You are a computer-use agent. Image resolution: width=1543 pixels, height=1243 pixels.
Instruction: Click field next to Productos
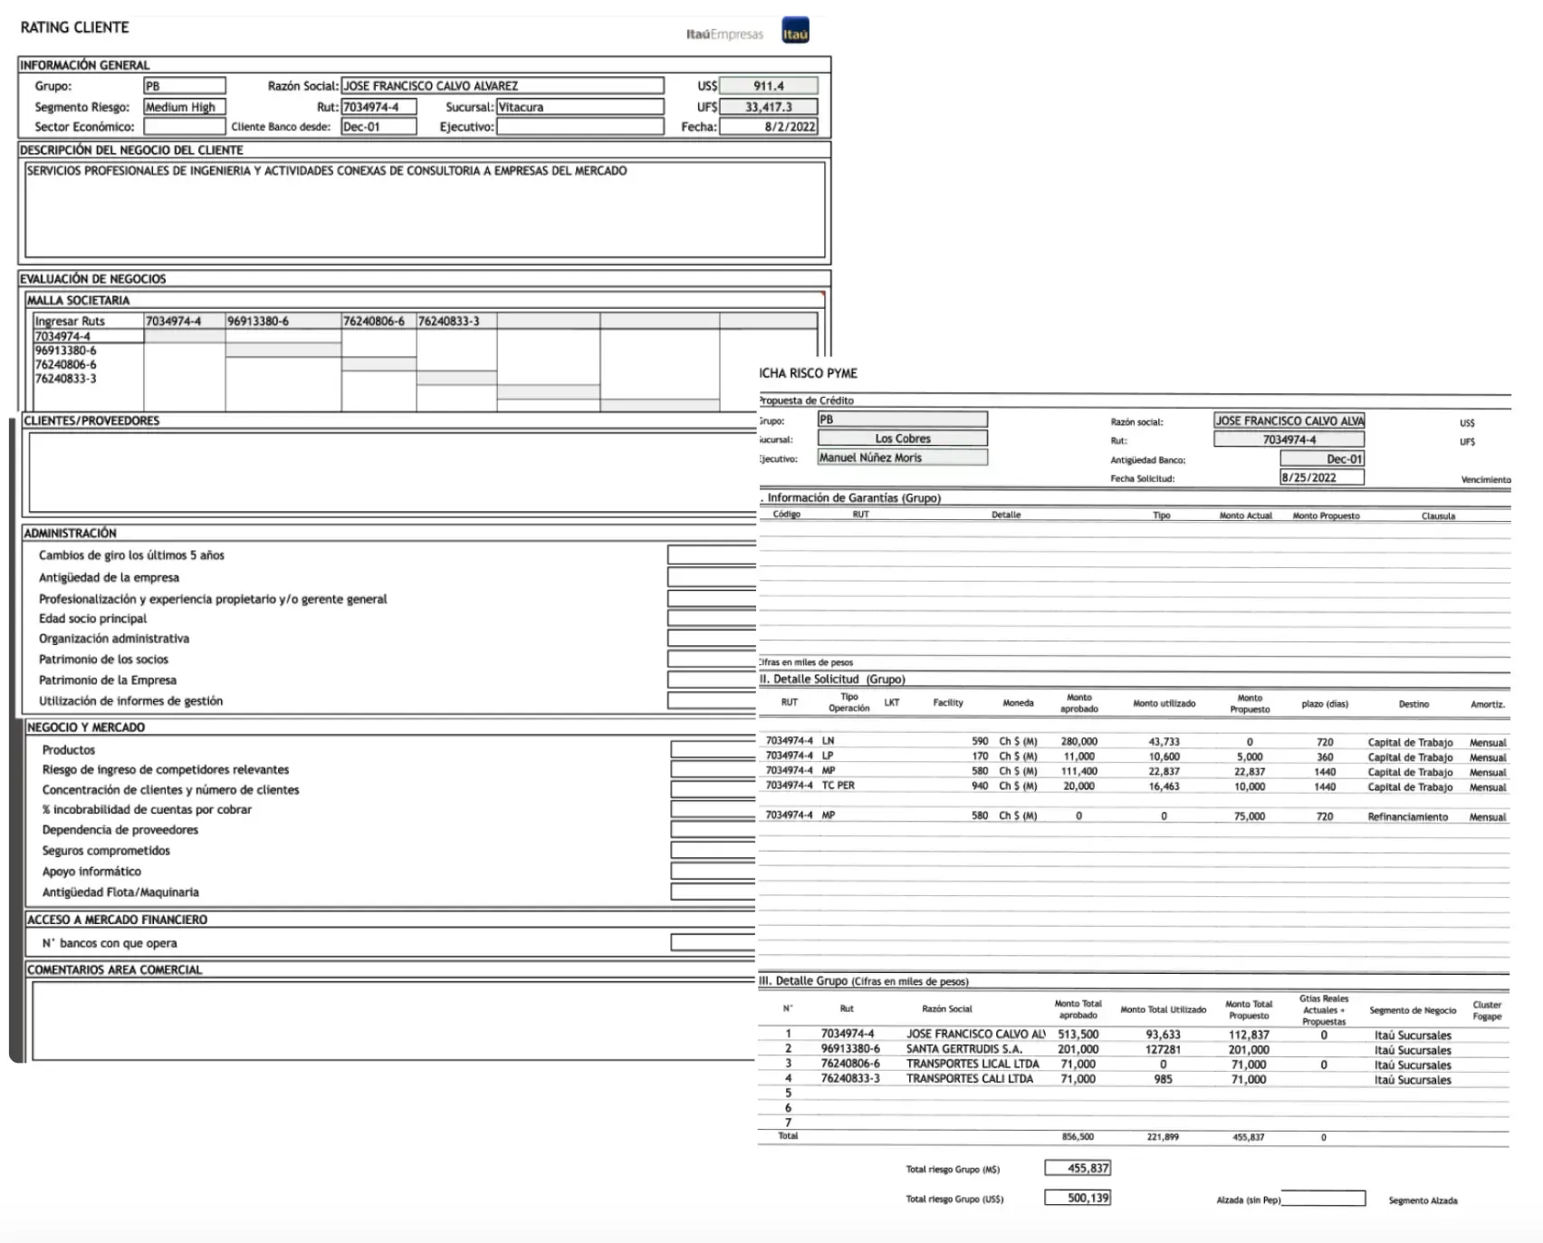pyautogui.click(x=714, y=750)
